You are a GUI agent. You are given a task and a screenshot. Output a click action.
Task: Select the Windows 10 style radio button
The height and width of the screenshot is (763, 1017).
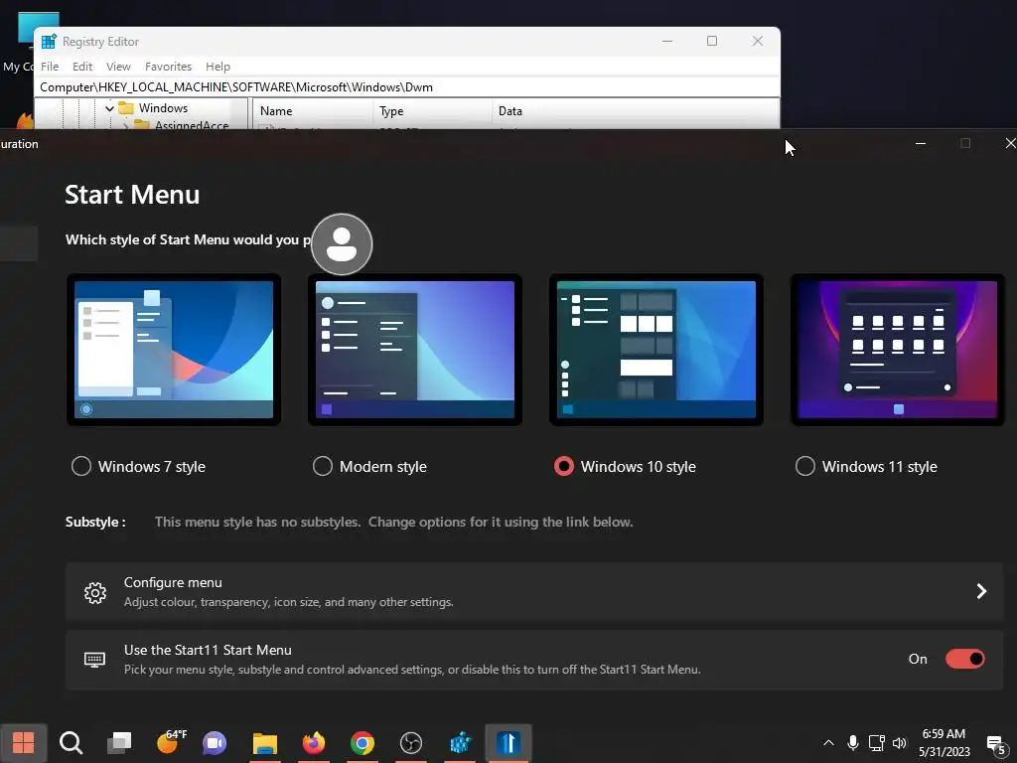click(x=564, y=466)
